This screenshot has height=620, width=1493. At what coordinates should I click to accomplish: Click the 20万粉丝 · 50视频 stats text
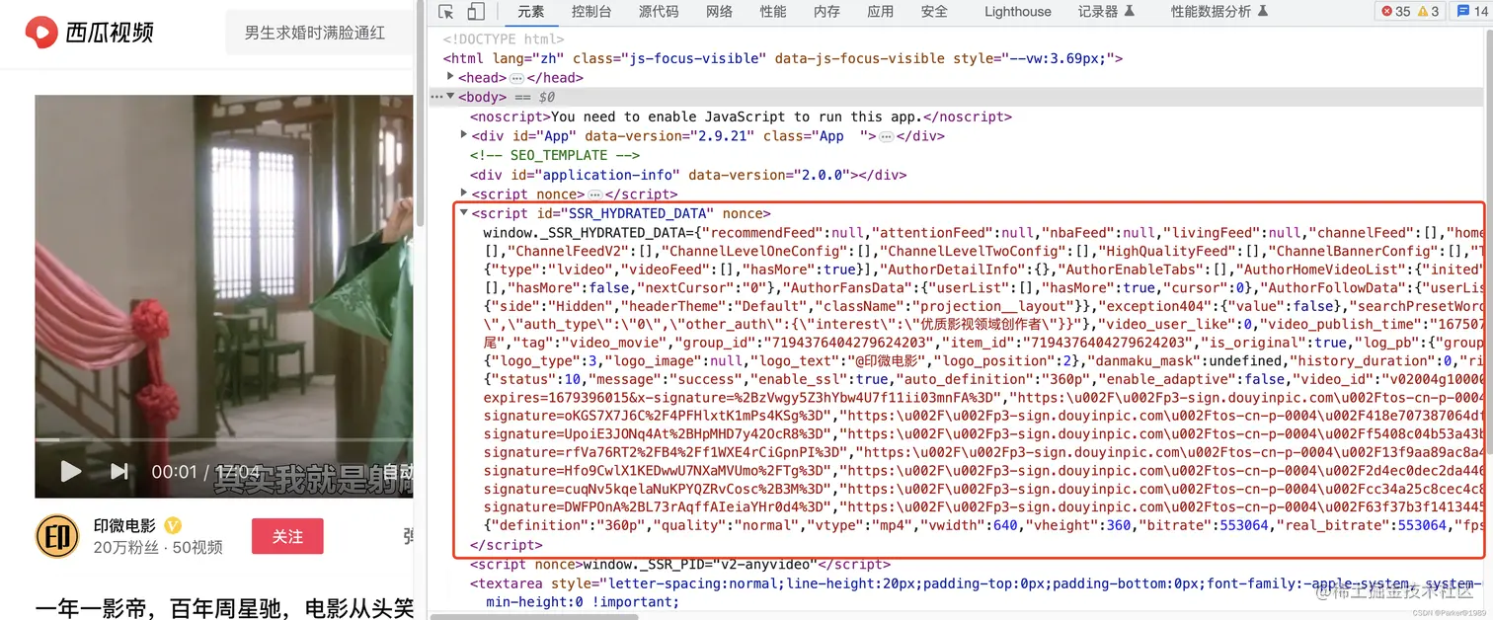pos(158,547)
